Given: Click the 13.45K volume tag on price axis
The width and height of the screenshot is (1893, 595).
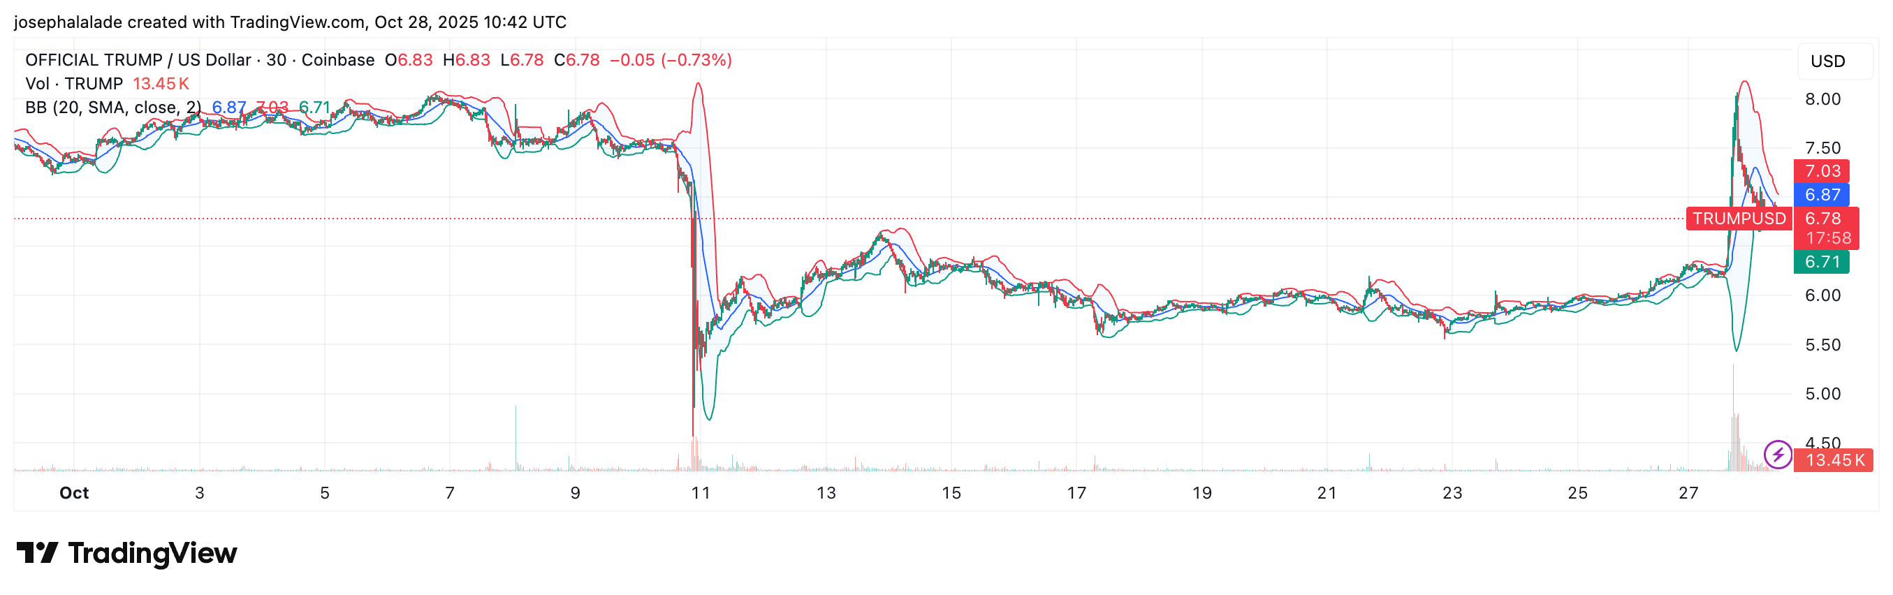Looking at the screenshot, I should tap(1834, 461).
